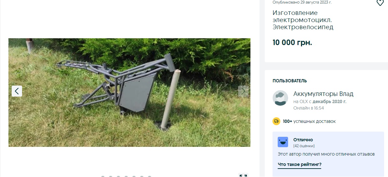Screen dimensions: 388x177
Task: Select the last gallery pagination dot
Action: pos(150,176)
